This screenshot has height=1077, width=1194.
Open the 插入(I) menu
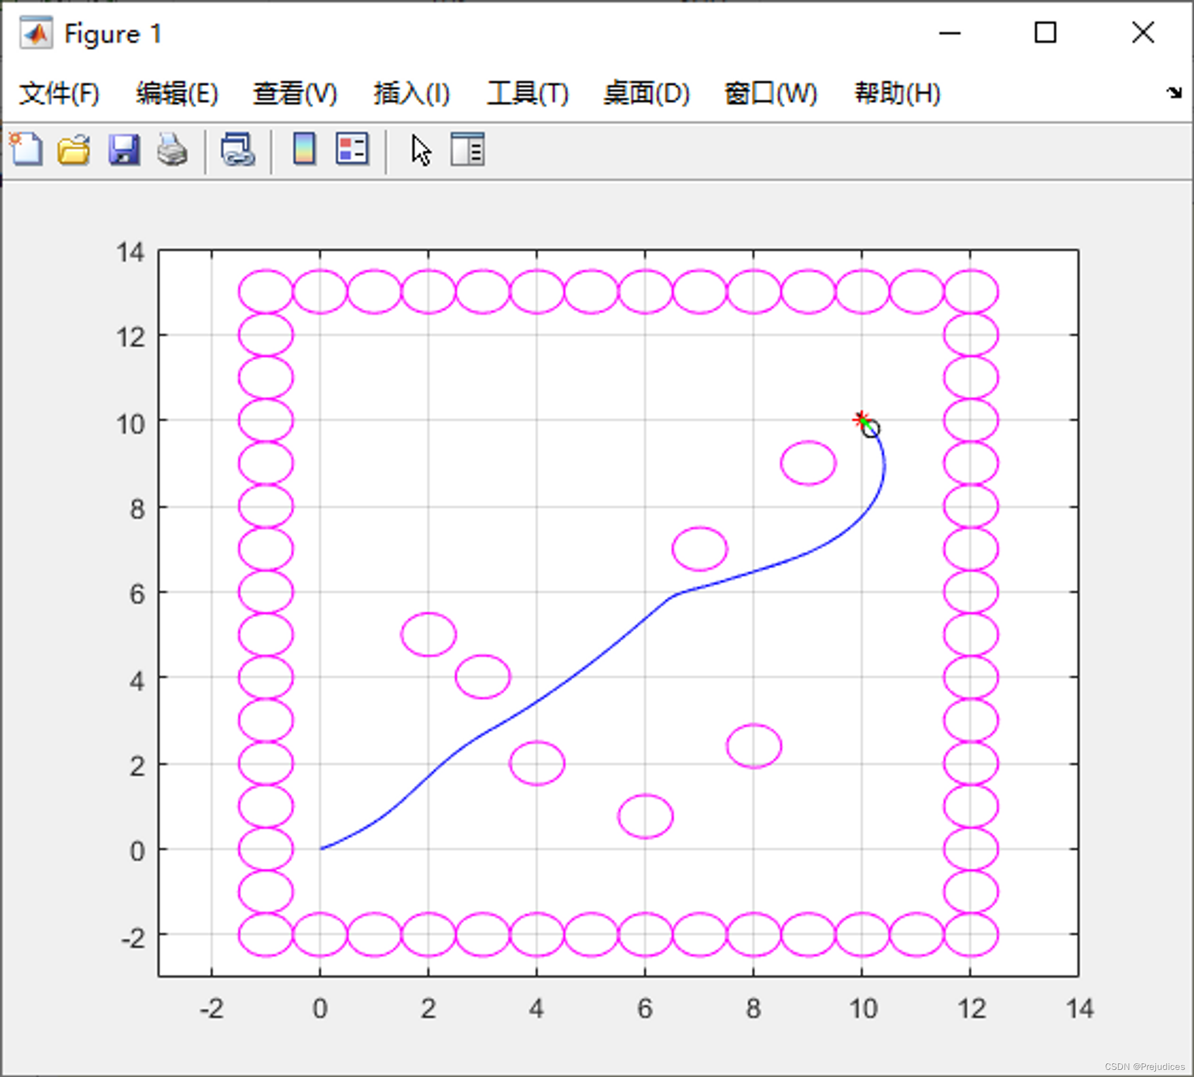tap(411, 94)
